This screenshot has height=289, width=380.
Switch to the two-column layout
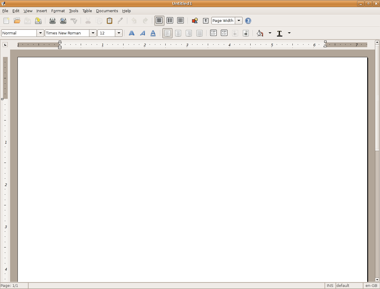coord(170,20)
